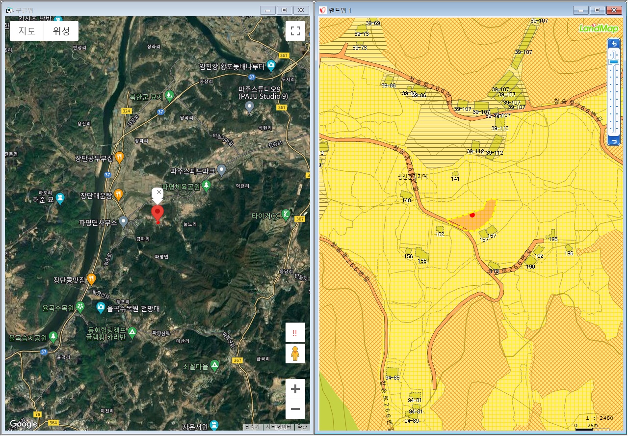Click the 마산리 village label
The height and width of the screenshot is (436, 628).
183,341
